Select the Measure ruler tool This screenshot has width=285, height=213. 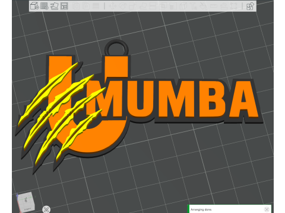coord(214,6)
